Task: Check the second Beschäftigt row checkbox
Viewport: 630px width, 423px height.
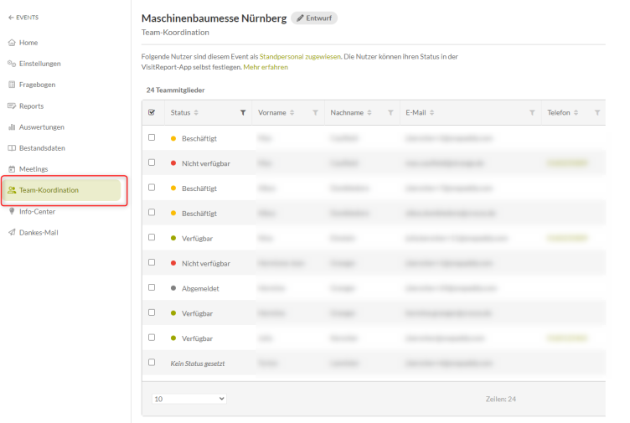Action: tap(152, 187)
